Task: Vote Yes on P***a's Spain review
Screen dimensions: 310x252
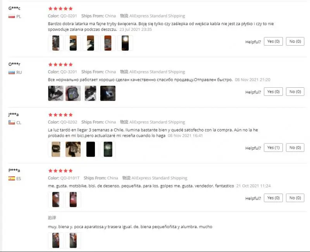Action: pos(273,198)
